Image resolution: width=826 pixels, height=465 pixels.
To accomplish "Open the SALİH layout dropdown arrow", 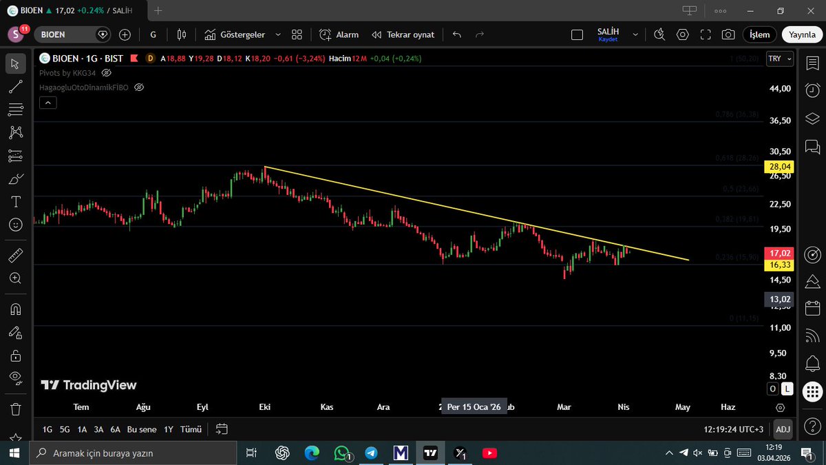I will point(635,34).
